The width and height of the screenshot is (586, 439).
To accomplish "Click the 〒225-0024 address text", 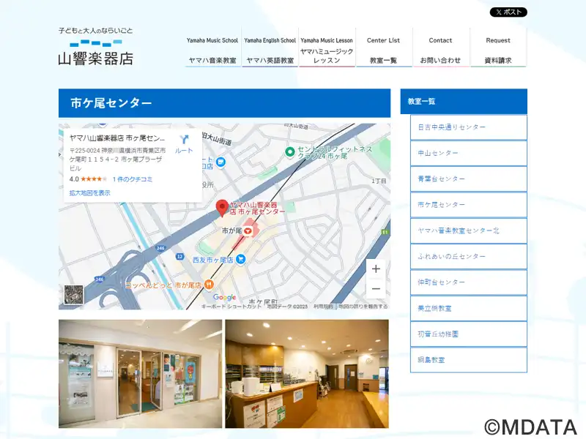I will click(117, 159).
